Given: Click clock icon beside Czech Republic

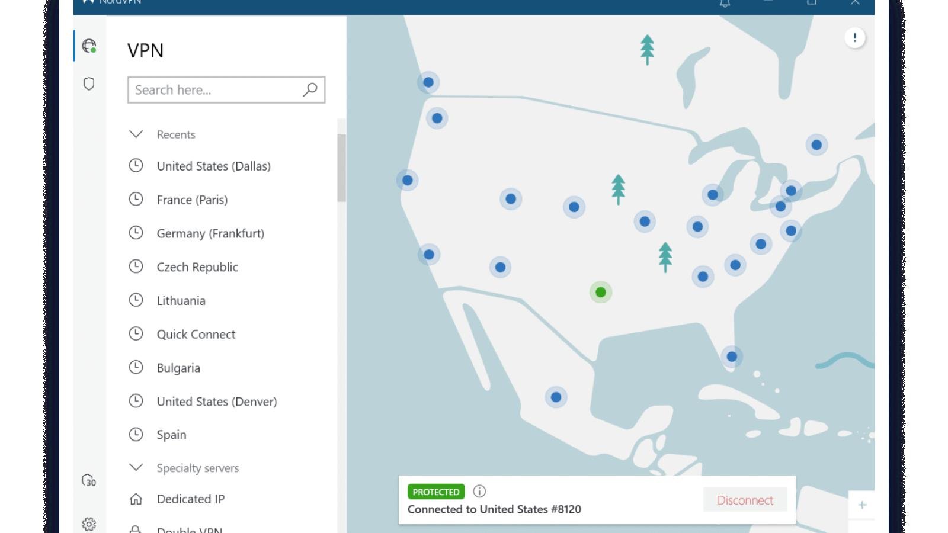Looking at the screenshot, I should tap(136, 266).
